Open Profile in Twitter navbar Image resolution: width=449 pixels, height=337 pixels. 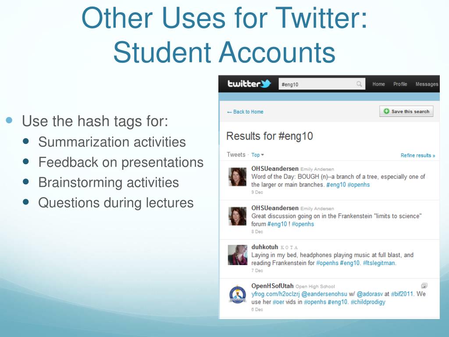(400, 84)
